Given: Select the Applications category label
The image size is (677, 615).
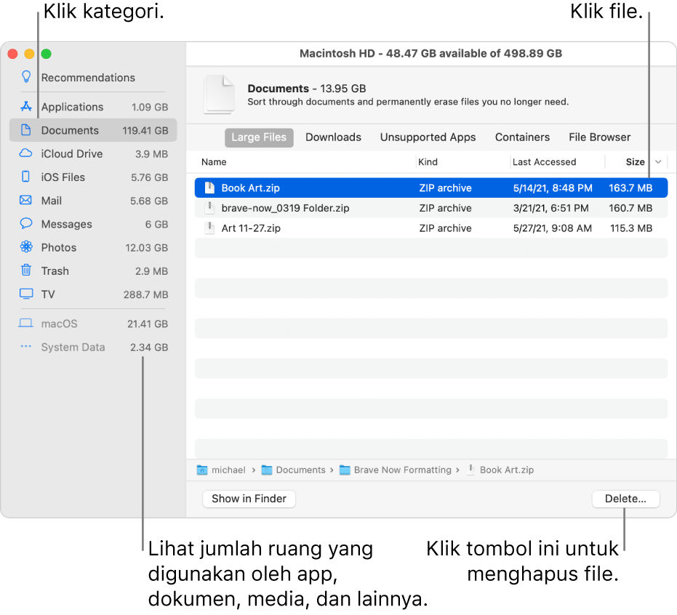Looking at the screenshot, I should [72, 107].
